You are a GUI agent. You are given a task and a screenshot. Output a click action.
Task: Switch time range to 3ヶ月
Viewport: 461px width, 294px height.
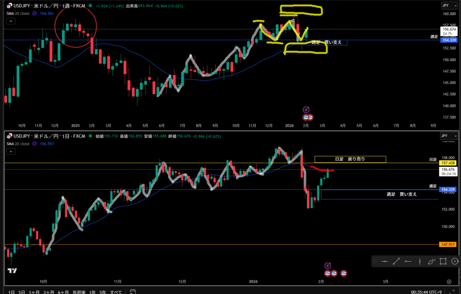click(48, 292)
